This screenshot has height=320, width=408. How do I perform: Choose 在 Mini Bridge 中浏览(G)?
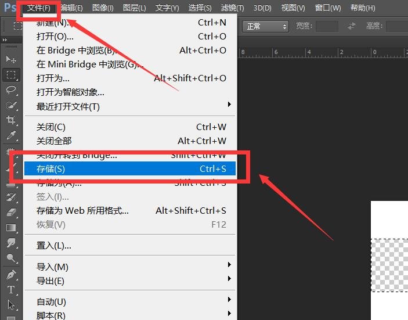point(129,64)
